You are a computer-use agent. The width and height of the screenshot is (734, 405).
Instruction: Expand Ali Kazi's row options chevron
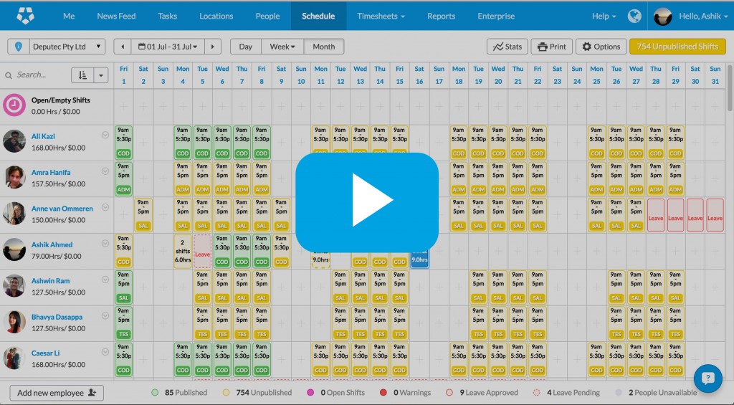105,135
